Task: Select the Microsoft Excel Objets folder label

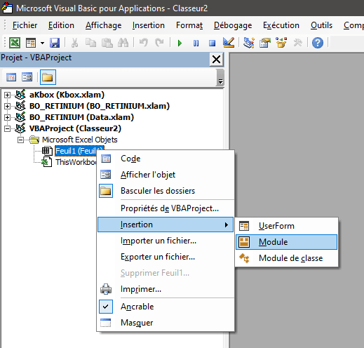Action: 80,140
